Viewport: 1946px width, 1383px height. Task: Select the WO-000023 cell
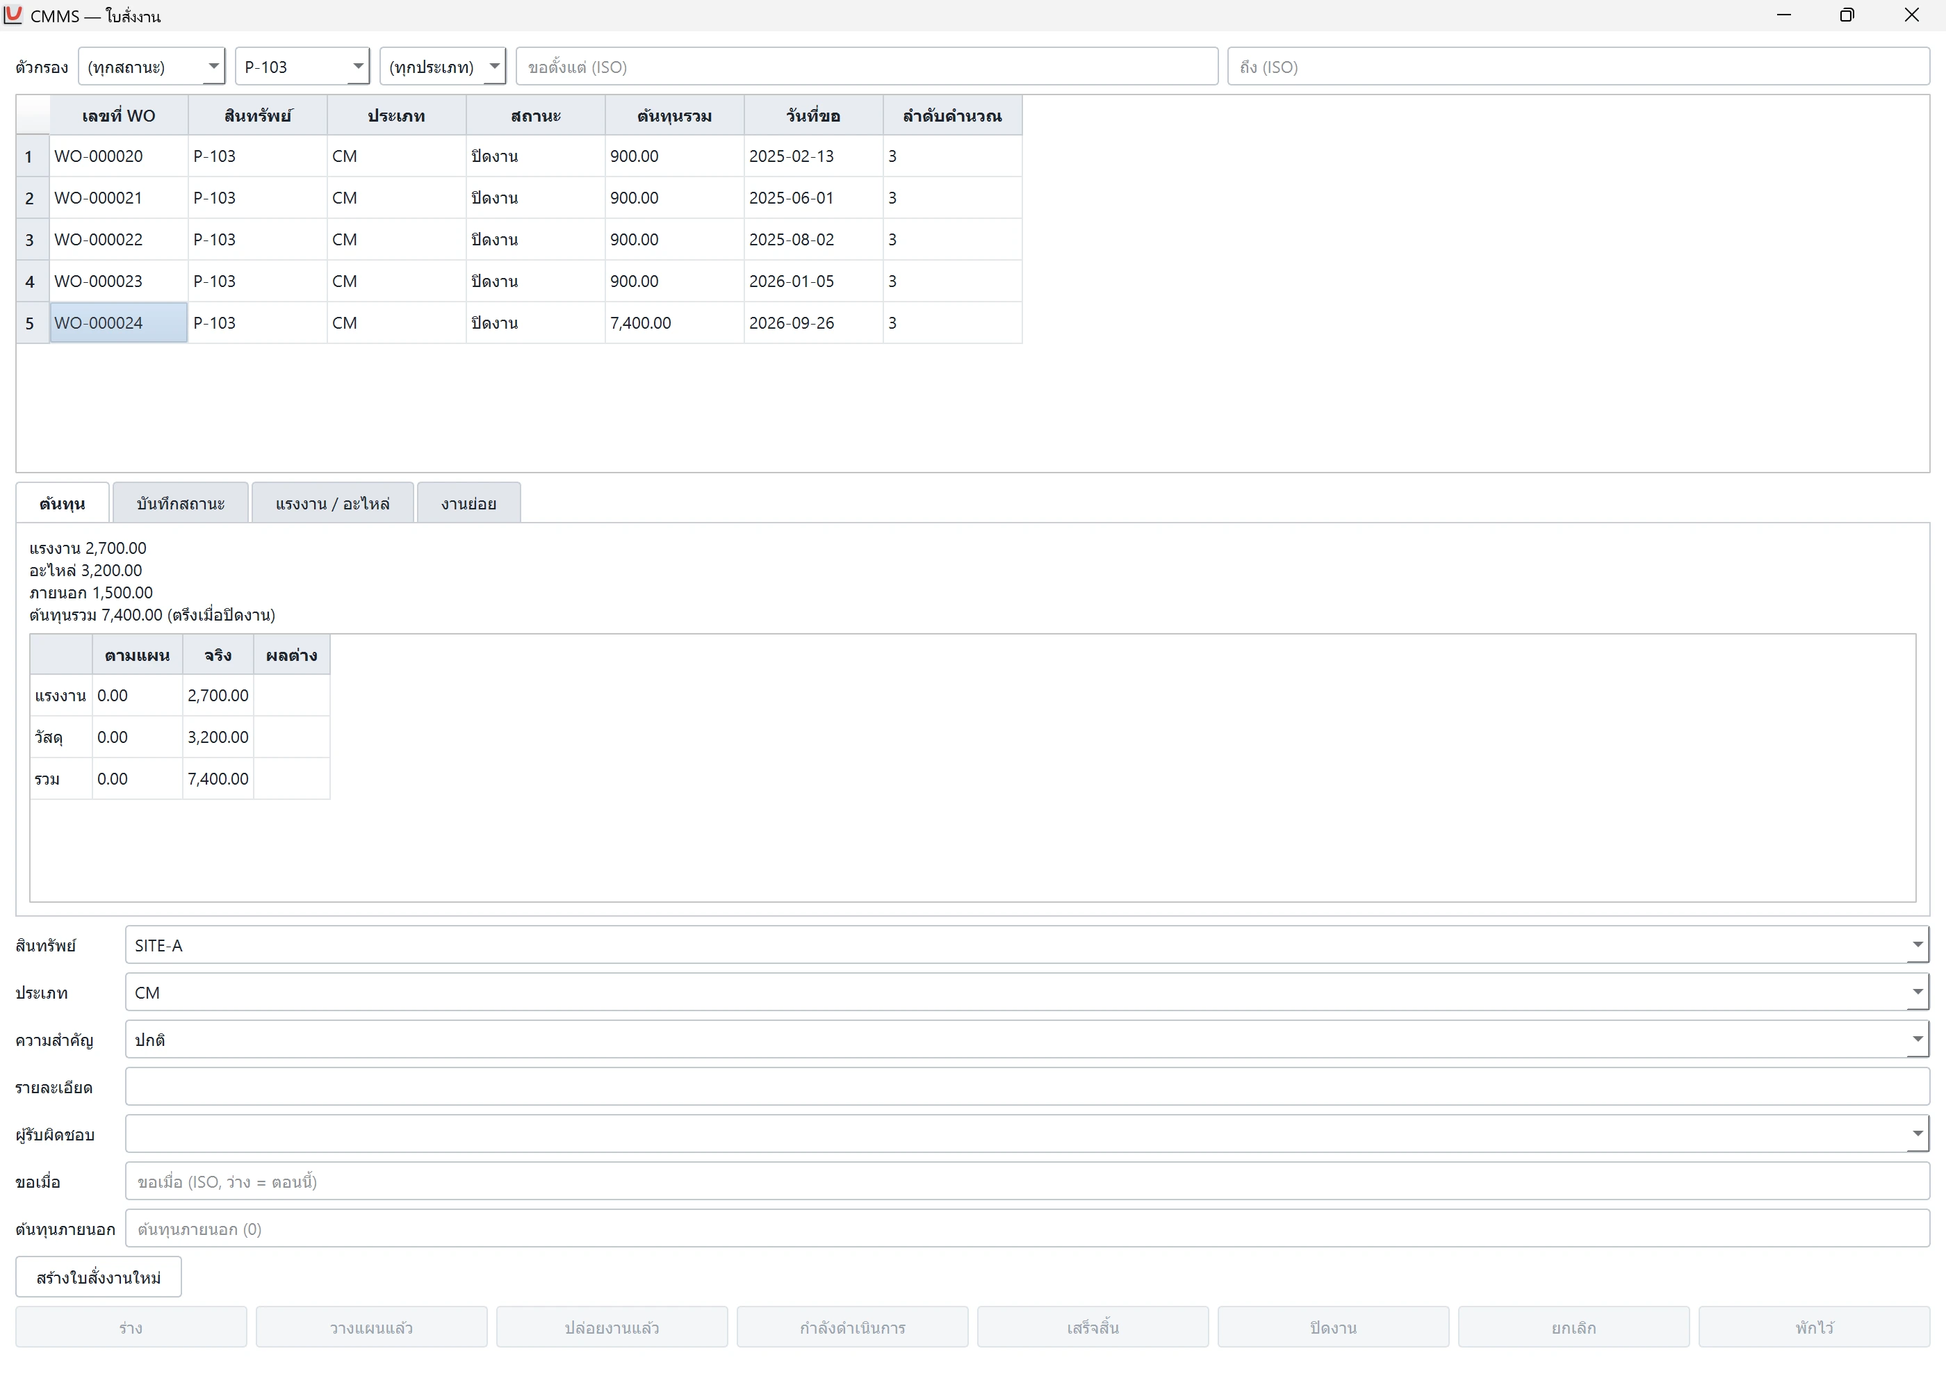tap(118, 281)
